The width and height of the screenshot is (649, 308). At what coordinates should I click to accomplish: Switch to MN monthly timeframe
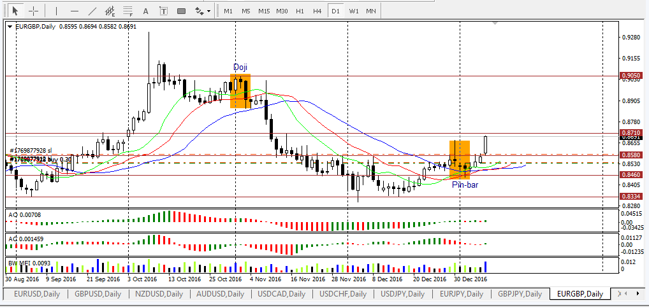pyautogui.click(x=371, y=11)
